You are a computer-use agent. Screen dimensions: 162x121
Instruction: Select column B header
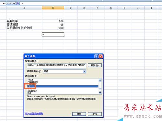coord(24,8)
